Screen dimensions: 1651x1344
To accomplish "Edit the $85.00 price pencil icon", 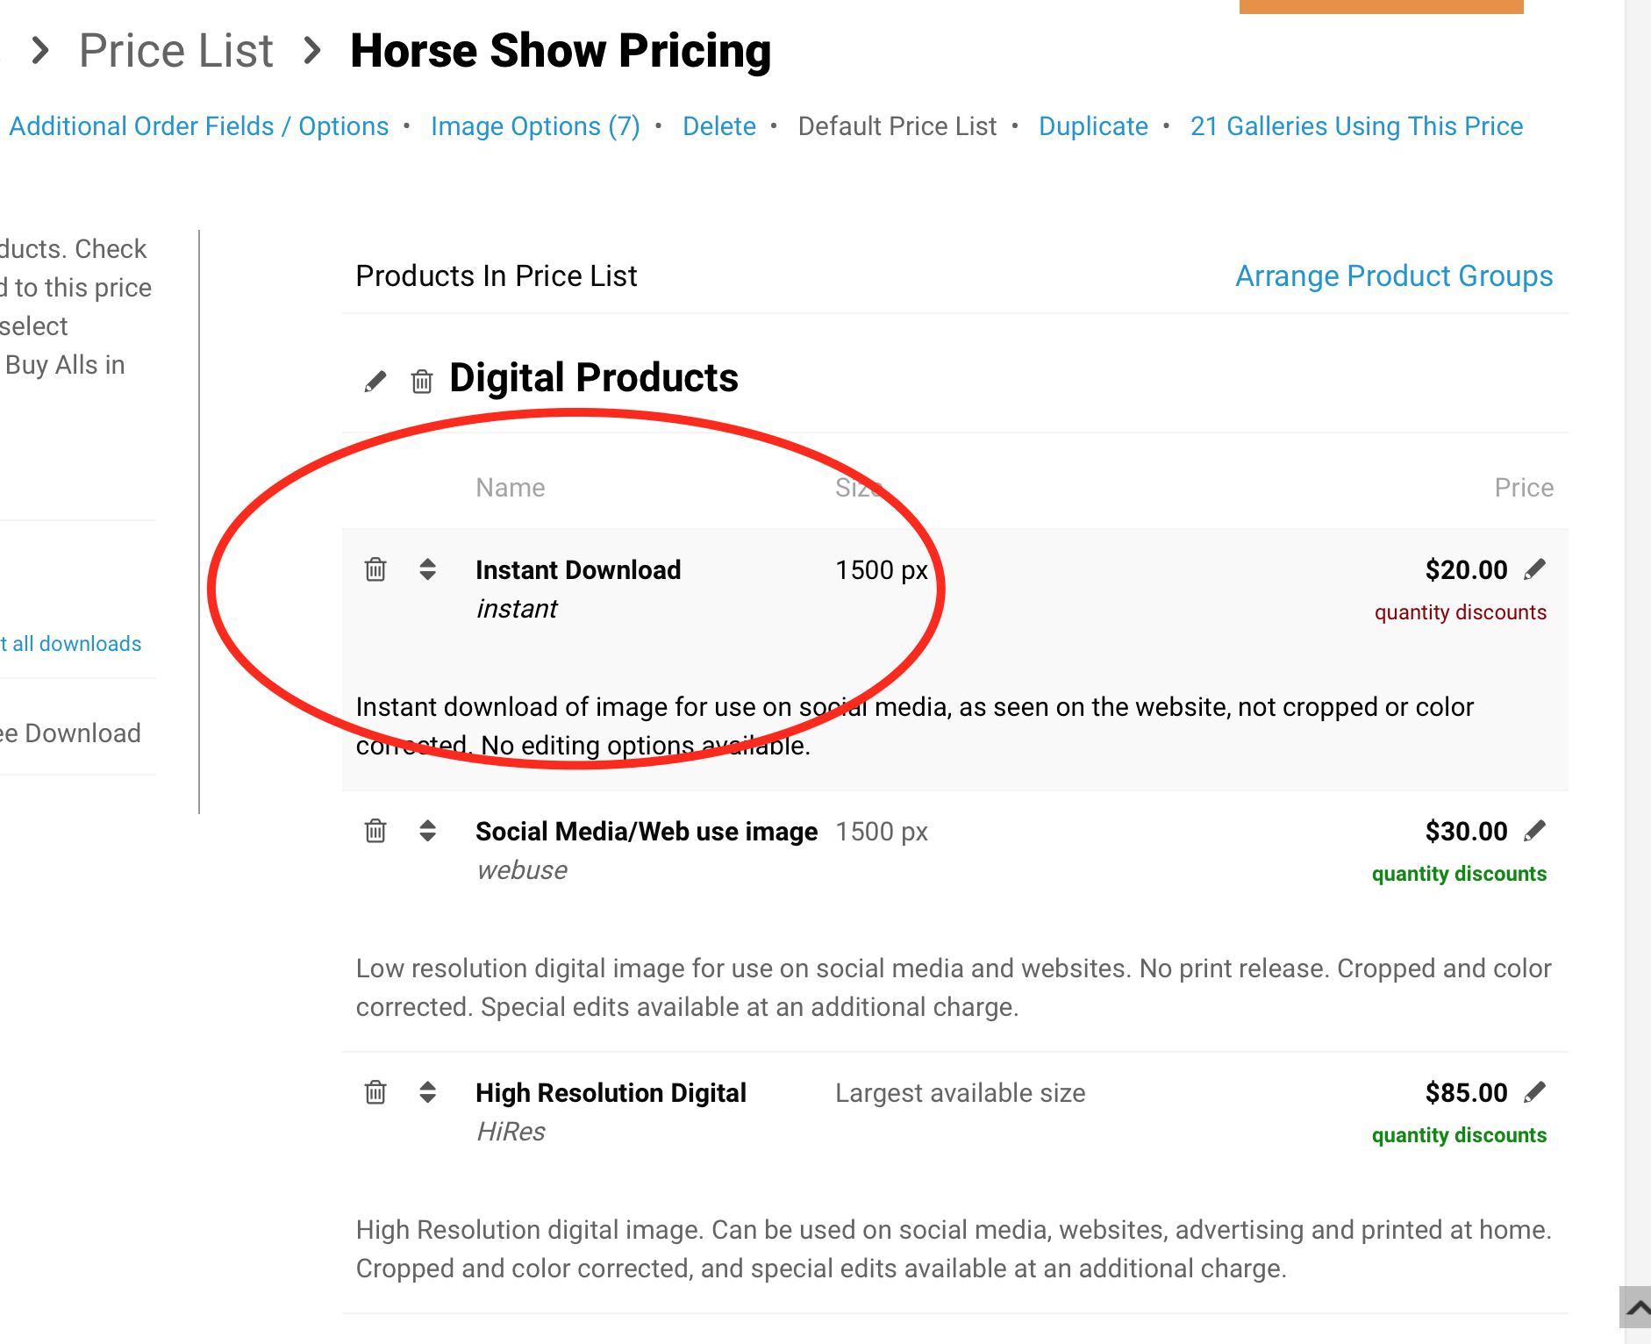I will 1534,1092.
